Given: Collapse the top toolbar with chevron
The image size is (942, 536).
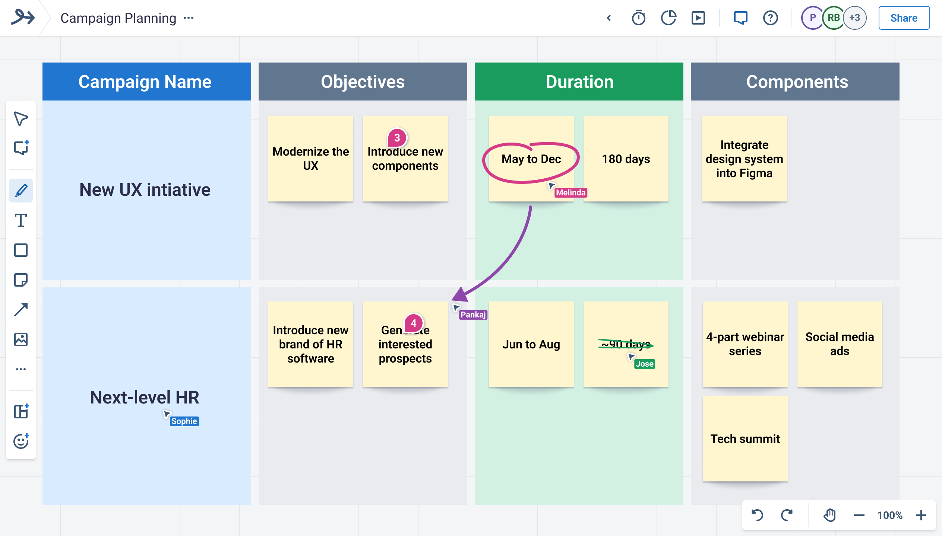Looking at the screenshot, I should click(x=609, y=18).
